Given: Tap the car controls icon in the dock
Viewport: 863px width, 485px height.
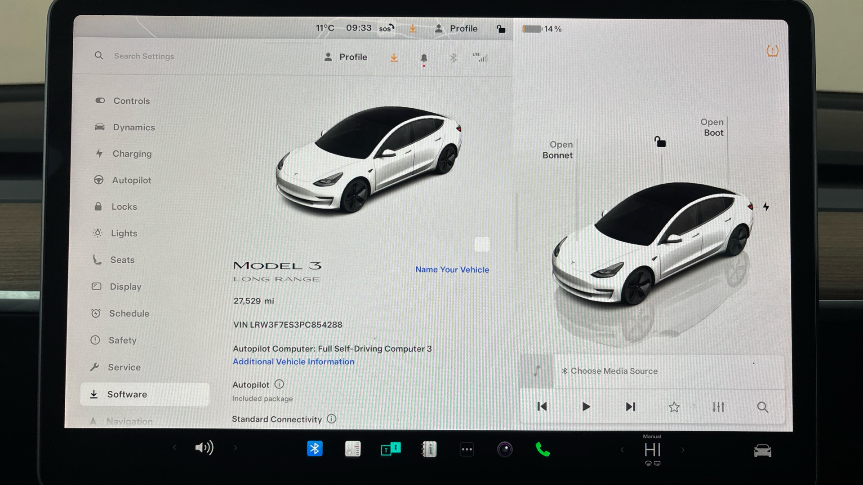Looking at the screenshot, I should [762, 450].
